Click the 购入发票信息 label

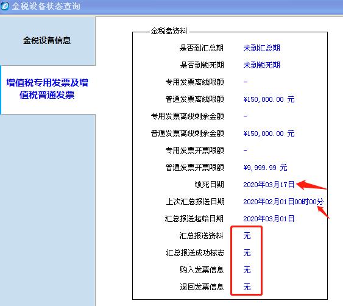(x=202, y=270)
